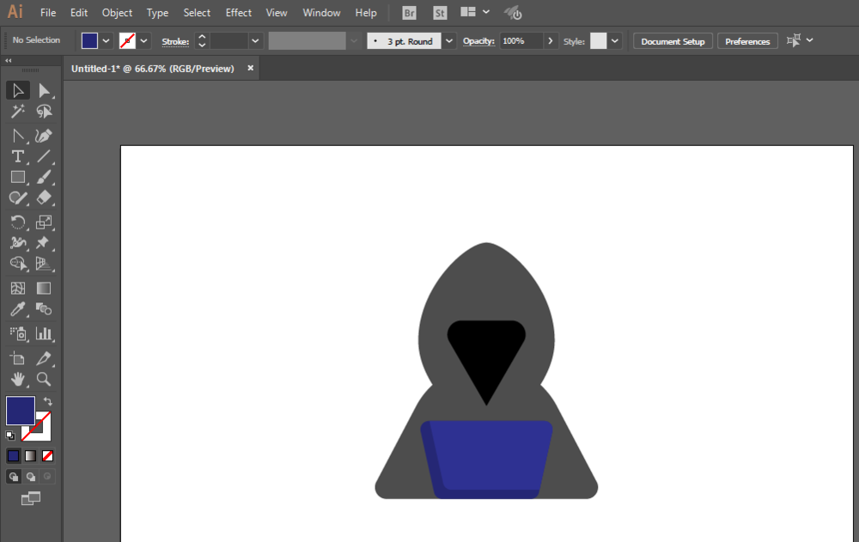Open Adobe Bridge with the Br icon
Screen dimensions: 859x542
410,13
